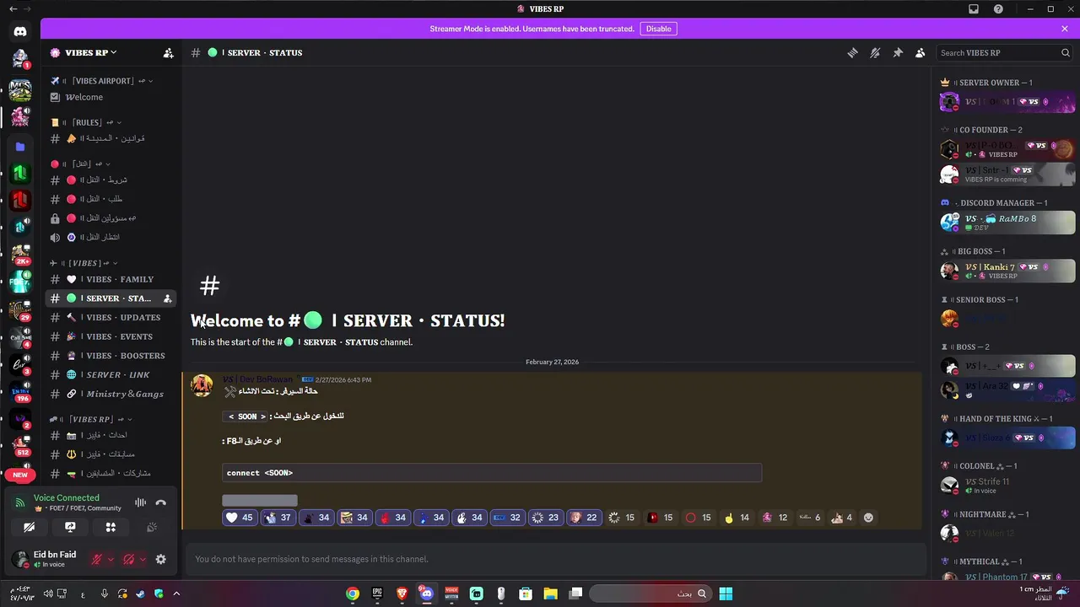Open Notification Settings bell-slash icon in header

point(875,52)
